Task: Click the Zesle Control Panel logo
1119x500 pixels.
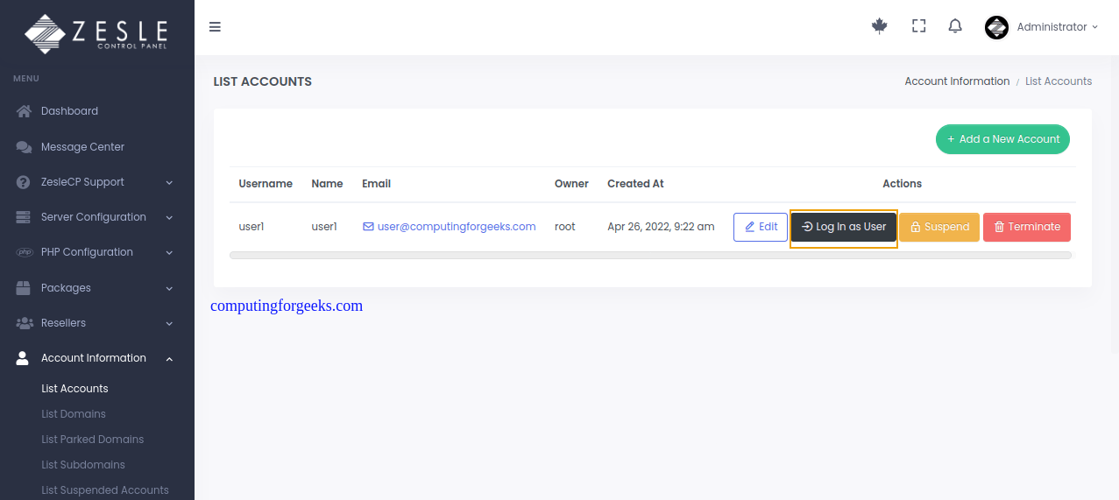Action: pyautogui.click(x=96, y=32)
